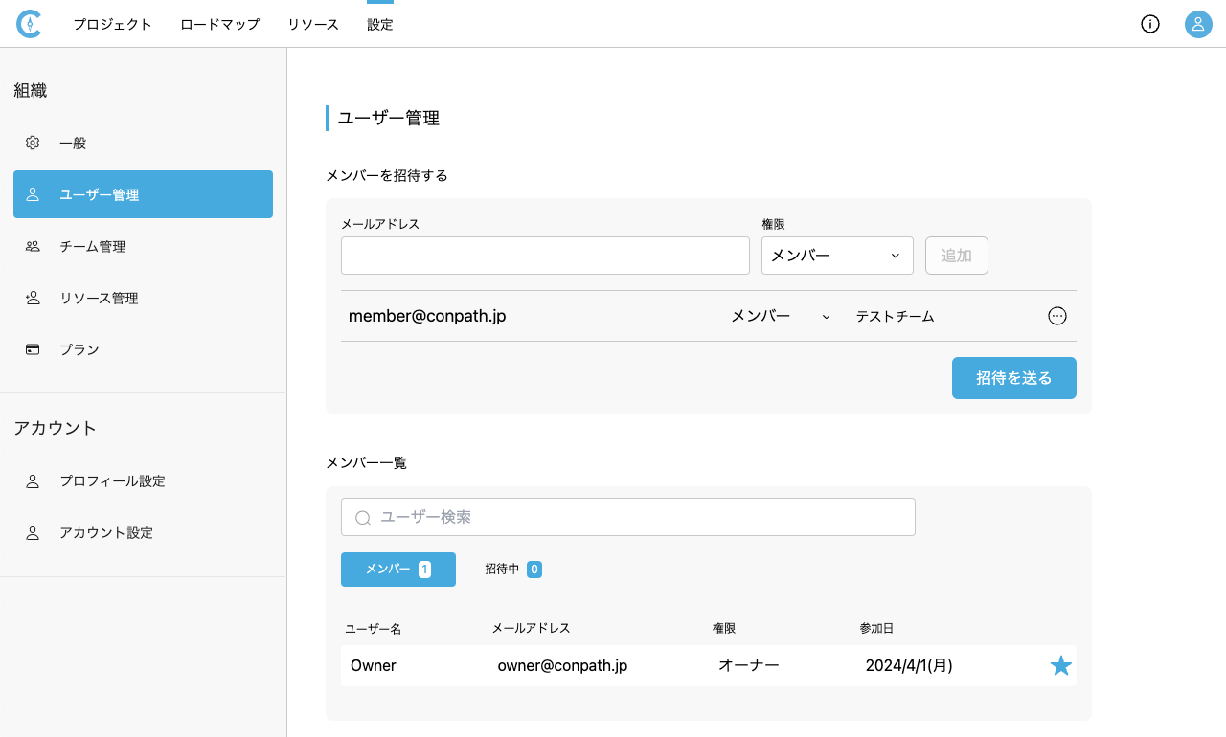Click the 招待を送る button
The height and width of the screenshot is (737, 1226).
1013,378
